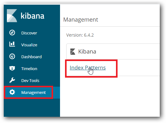Click the Management gear icon
This screenshot has height=123, width=166.
[12, 92]
